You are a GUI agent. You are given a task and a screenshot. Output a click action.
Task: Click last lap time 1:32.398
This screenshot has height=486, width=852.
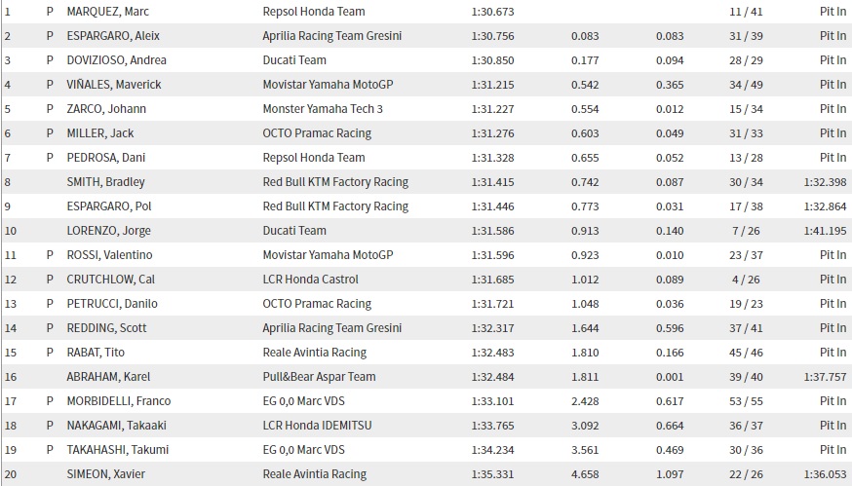tap(825, 182)
